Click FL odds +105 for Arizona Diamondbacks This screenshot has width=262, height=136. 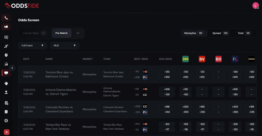[235, 89]
